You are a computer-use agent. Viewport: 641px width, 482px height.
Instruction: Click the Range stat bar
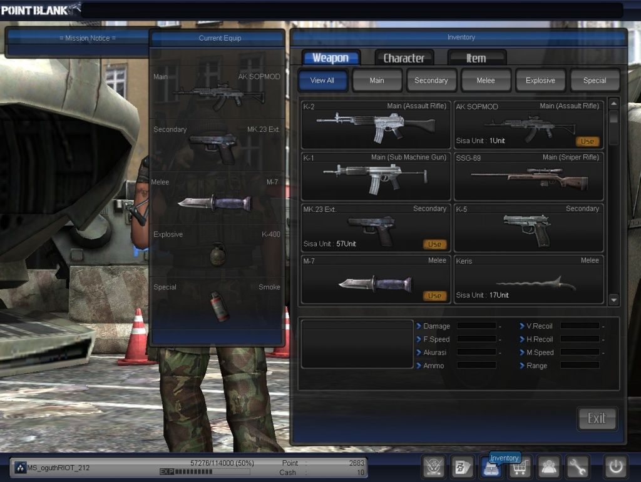[x=580, y=365]
